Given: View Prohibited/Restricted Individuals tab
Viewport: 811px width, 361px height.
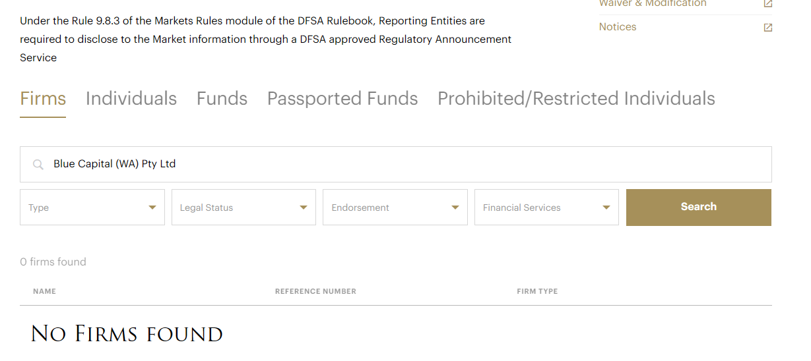Looking at the screenshot, I should [576, 99].
